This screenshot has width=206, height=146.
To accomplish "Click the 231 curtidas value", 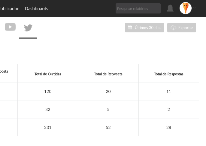I will [x=48, y=127].
